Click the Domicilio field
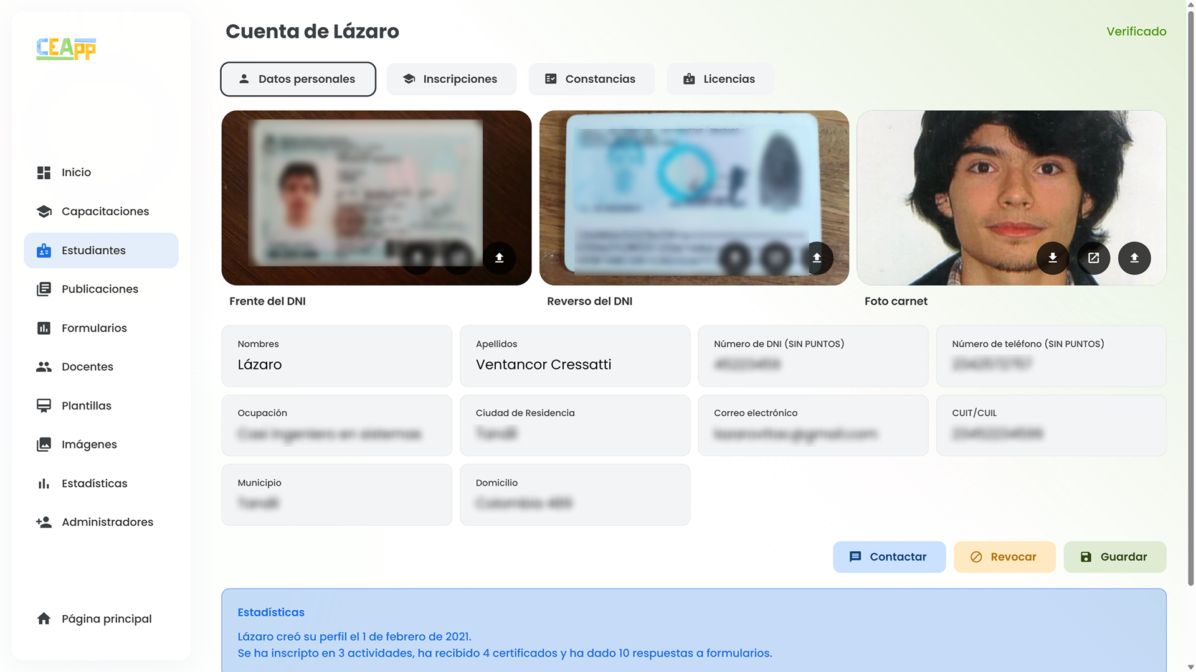The image size is (1196, 672). tap(574, 495)
